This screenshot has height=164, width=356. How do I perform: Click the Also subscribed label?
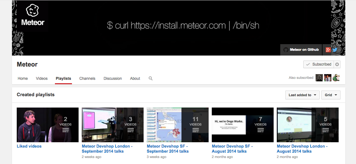tap(301, 78)
